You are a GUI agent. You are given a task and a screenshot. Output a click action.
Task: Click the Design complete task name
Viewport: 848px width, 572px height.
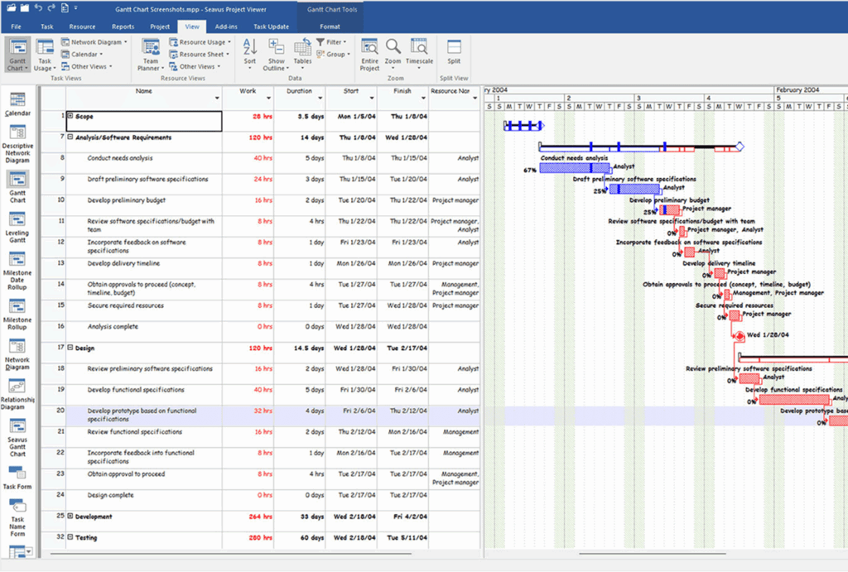coord(110,495)
